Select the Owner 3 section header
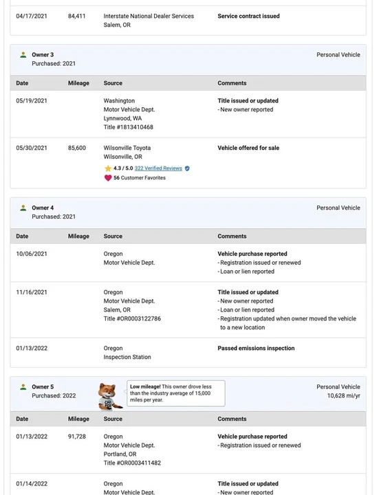392x495 pixels. tap(188, 60)
